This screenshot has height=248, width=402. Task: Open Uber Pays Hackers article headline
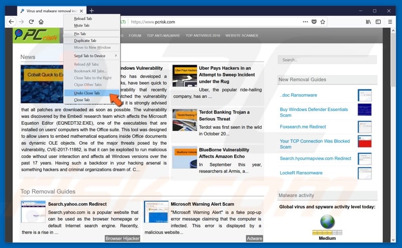227,75
